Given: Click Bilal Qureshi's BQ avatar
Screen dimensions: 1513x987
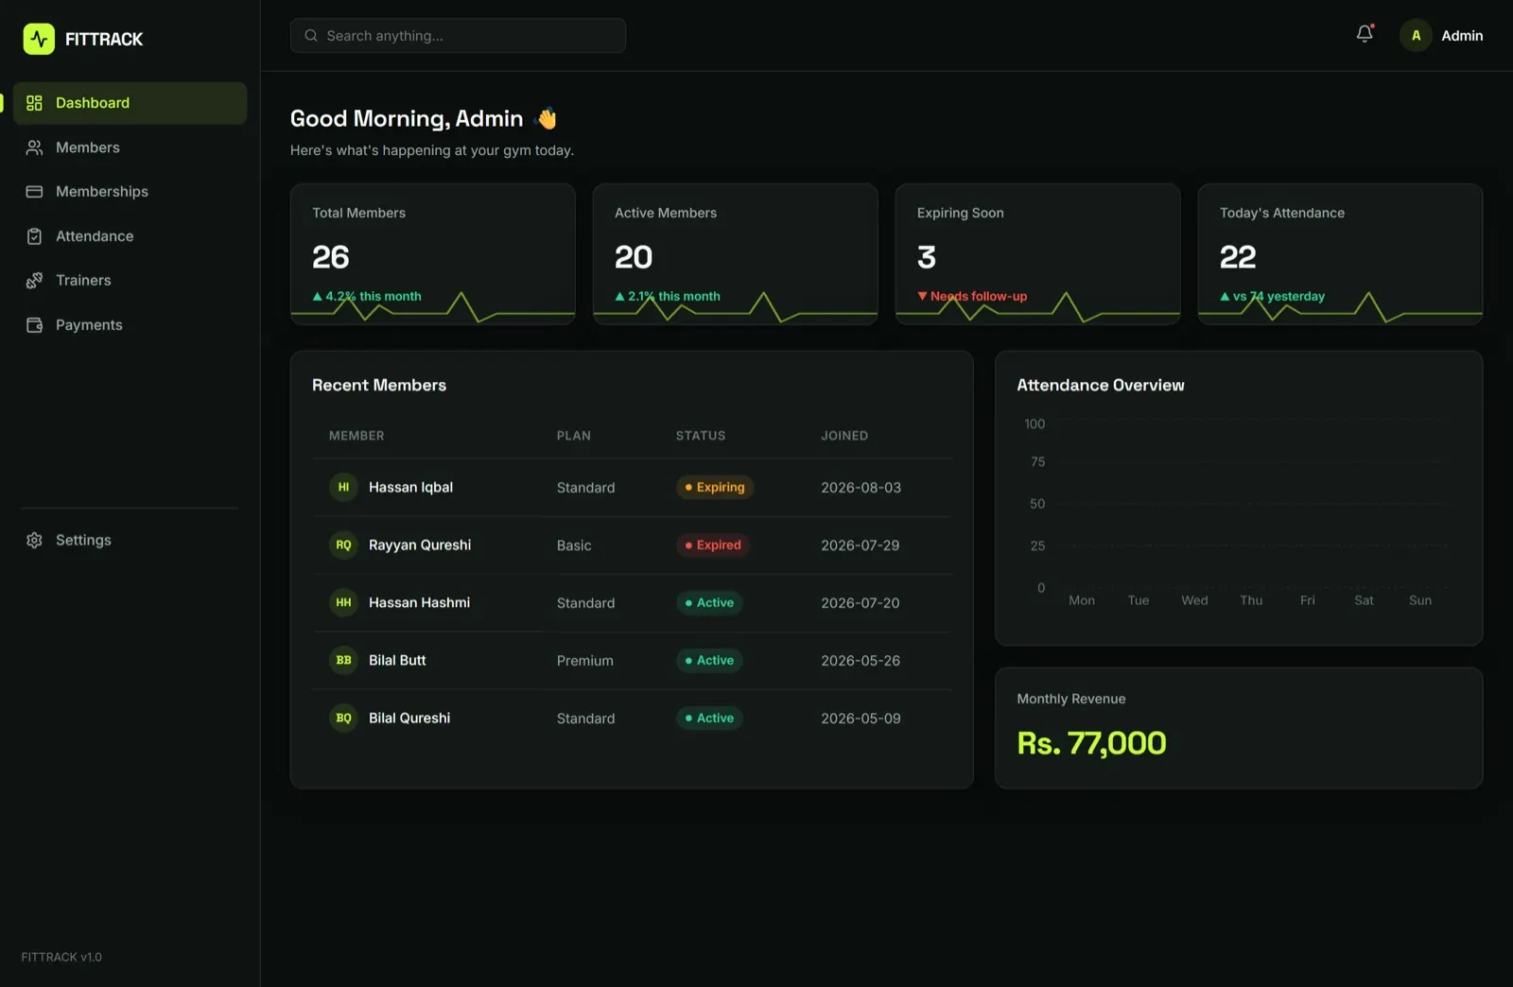Looking at the screenshot, I should [343, 718].
